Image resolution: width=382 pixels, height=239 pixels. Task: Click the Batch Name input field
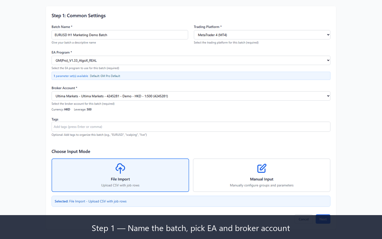[120, 35]
